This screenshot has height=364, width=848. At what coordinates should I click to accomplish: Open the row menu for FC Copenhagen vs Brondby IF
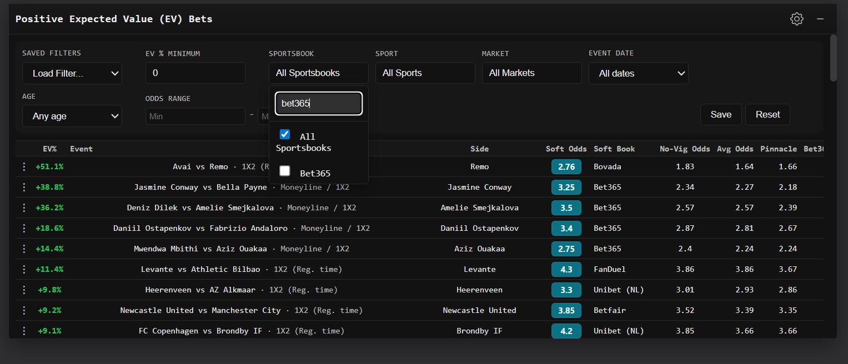coord(23,331)
